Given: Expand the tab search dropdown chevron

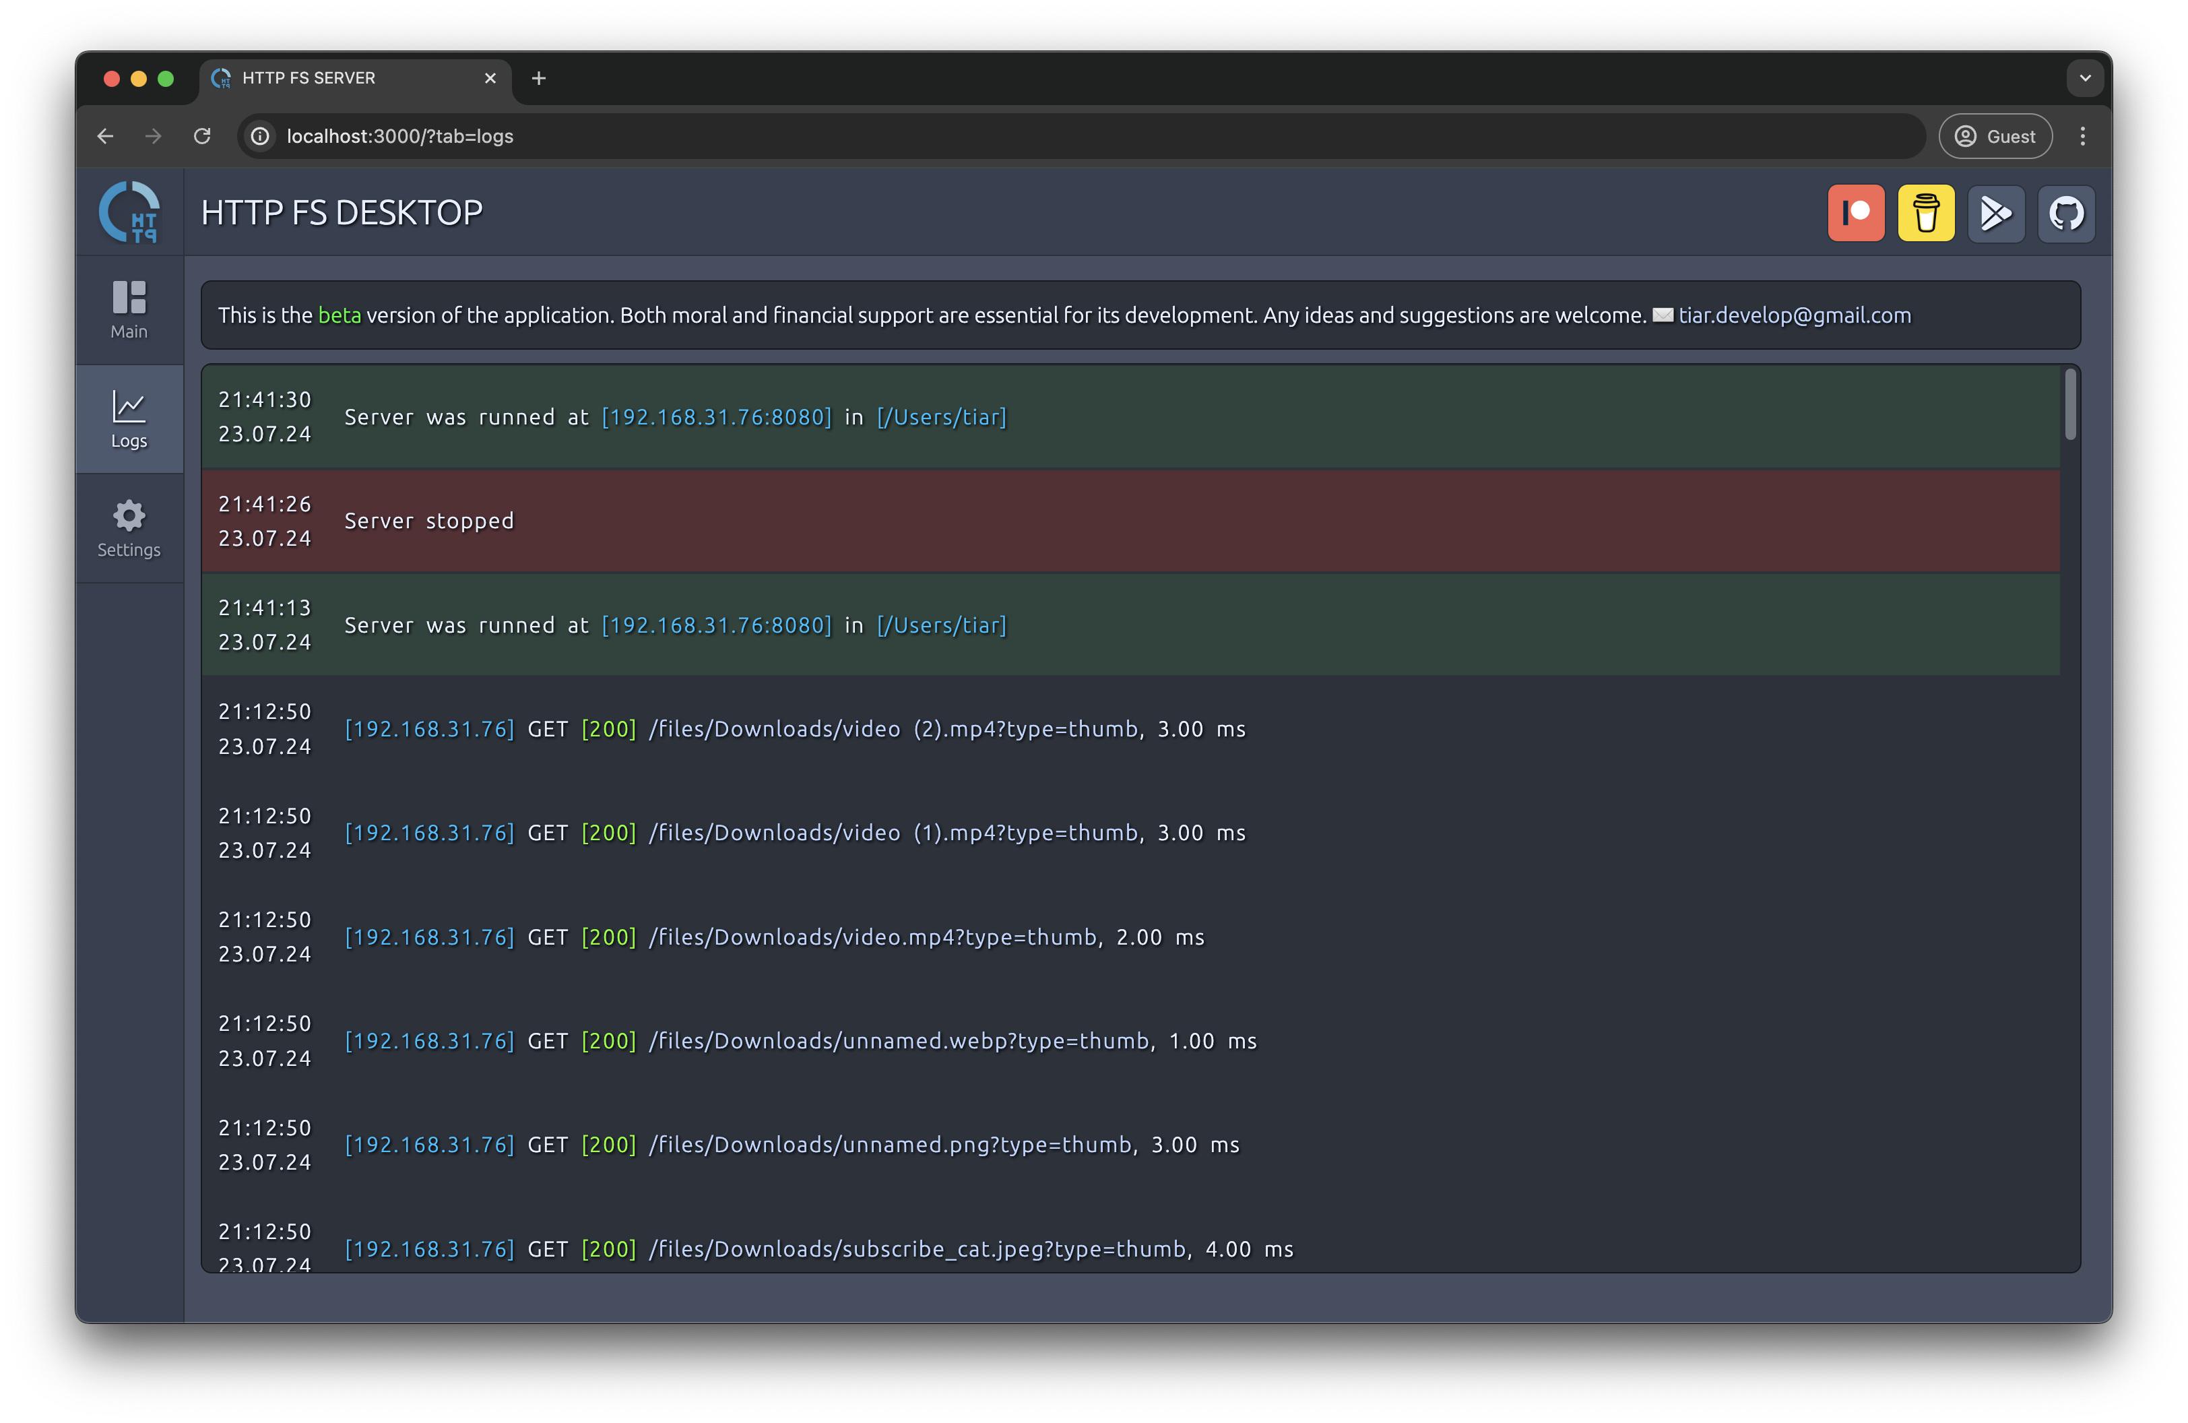Looking at the screenshot, I should coord(2085,78).
